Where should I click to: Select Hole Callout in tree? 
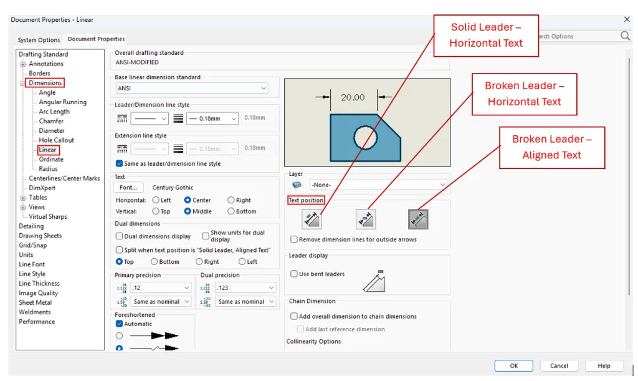click(57, 140)
